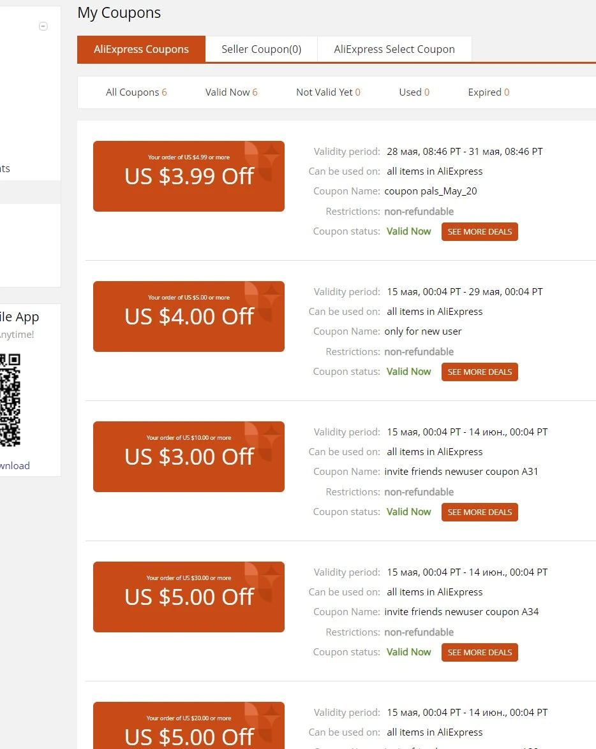Open the app Download link

(15, 466)
